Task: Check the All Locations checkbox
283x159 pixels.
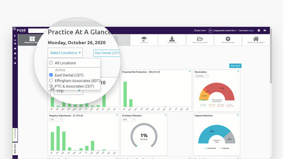Action: (51, 63)
